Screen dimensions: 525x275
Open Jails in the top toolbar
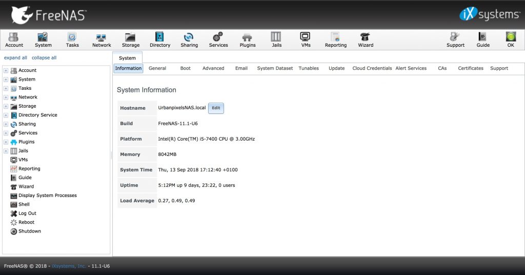276,40
